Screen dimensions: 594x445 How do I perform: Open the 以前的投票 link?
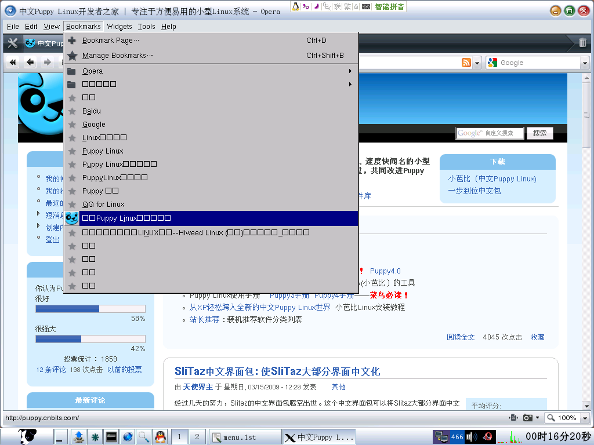coord(124,369)
